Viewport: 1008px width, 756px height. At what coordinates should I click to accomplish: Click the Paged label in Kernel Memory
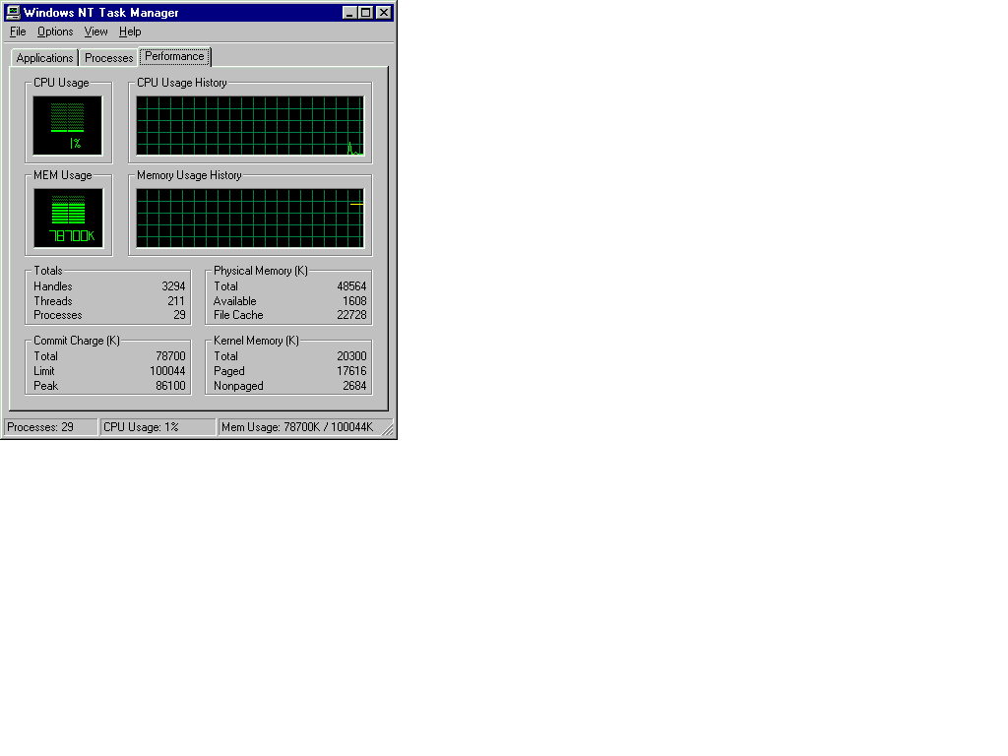coord(228,371)
